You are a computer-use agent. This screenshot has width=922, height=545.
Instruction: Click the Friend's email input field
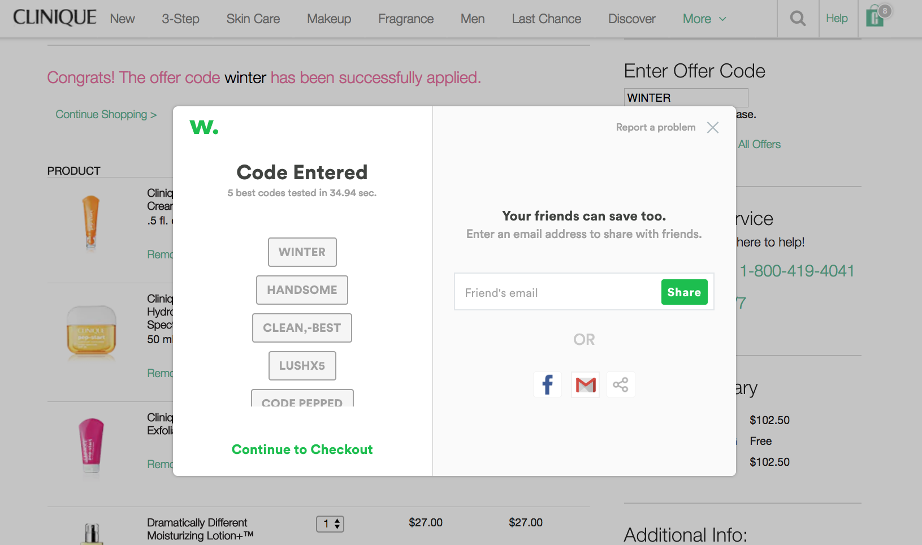click(x=557, y=292)
